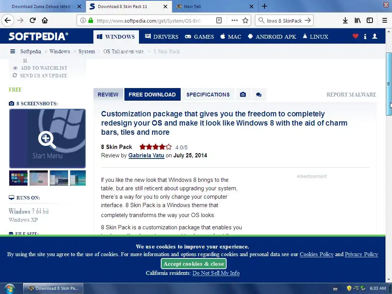Open the Games section

tap(199, 37)
